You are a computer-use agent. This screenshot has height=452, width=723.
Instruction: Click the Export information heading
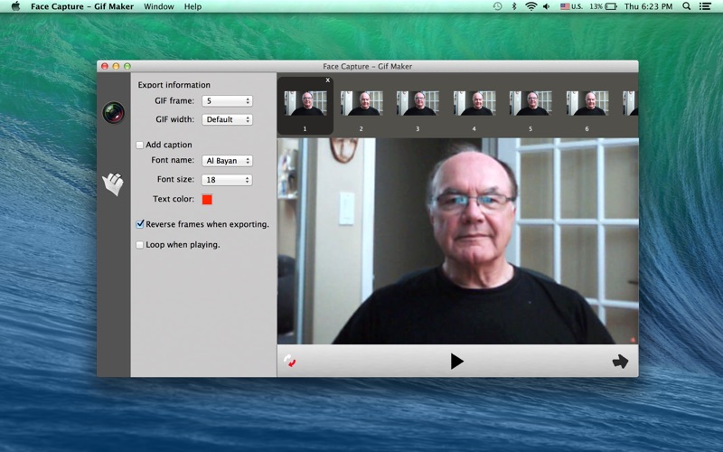coord(174,85)
